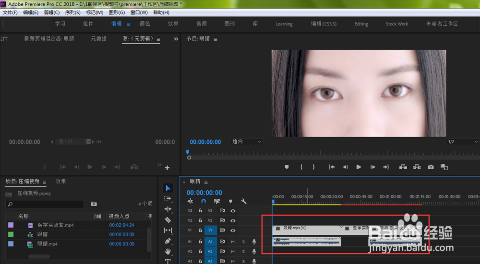Select the purple label swatch of 医学实验室.mp4
The height and width of the screenshot is (264, 480).
[x=11, y=225]
